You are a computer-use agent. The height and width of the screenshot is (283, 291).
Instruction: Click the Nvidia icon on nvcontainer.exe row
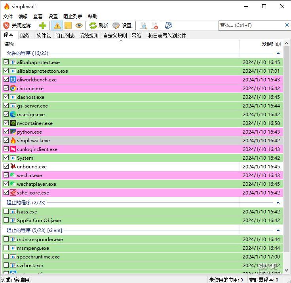(x=13, y=123)
